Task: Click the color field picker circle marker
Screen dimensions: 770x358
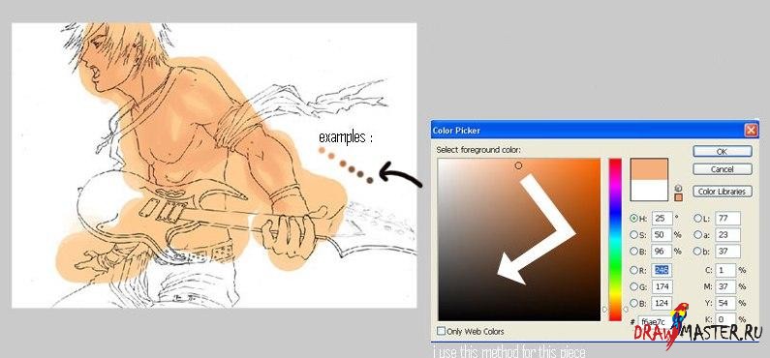Action: click(518, 165)
